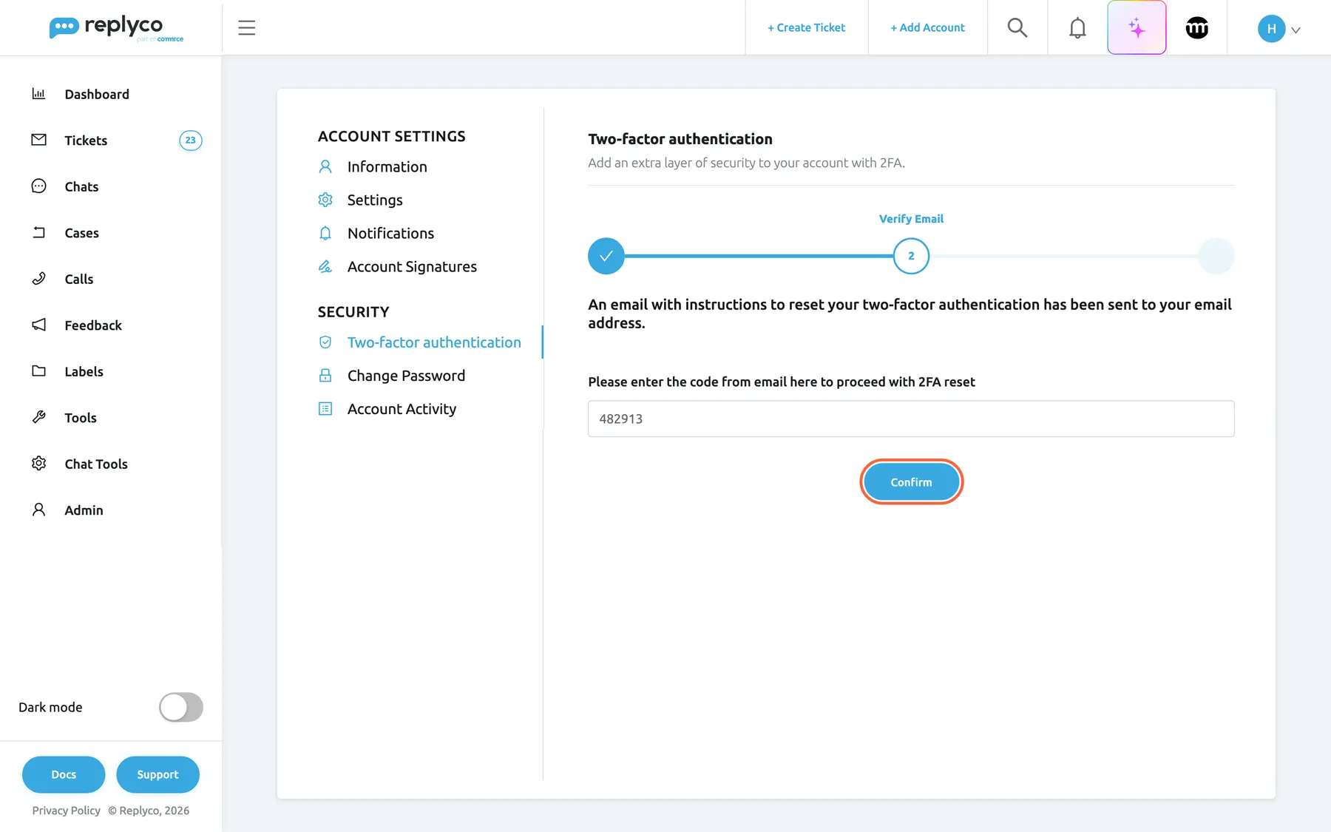Click the Admin person icon
The image size is (1331, 832).
(x=38, y=510)
